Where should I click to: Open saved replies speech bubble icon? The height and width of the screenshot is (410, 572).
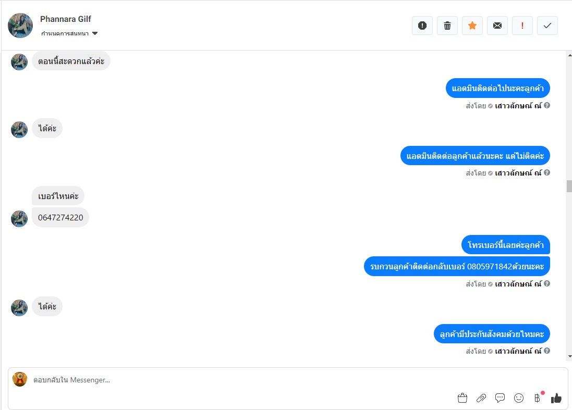[x=500, y=398]
